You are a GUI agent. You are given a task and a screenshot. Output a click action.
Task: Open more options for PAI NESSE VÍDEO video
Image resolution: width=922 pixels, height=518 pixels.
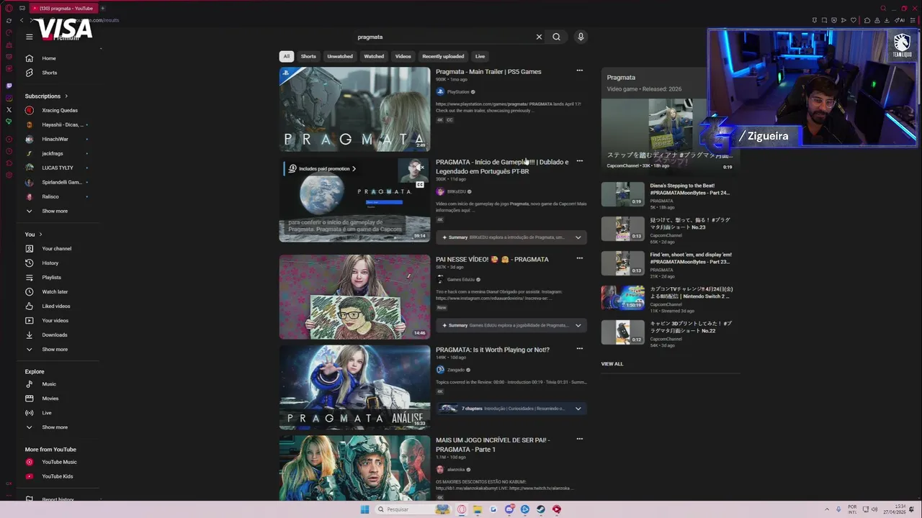pos(579,258)
